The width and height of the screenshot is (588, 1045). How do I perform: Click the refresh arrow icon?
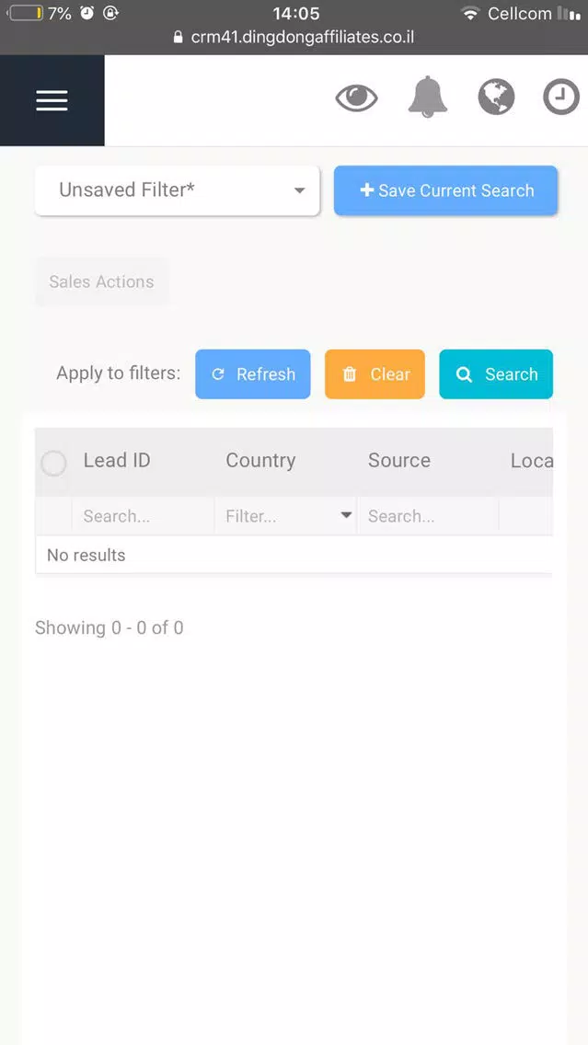[x=218, y=374]
